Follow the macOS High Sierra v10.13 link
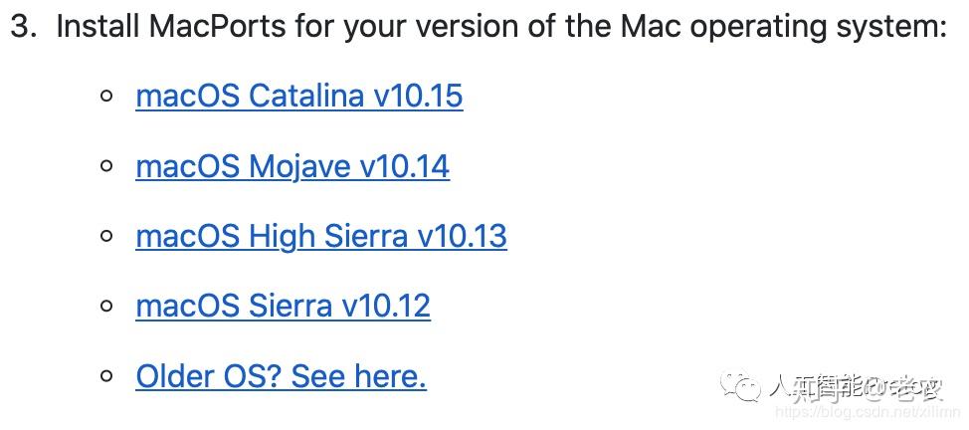Image resolution: width=969 pixels, height=430 pixels. coord(320,236)
